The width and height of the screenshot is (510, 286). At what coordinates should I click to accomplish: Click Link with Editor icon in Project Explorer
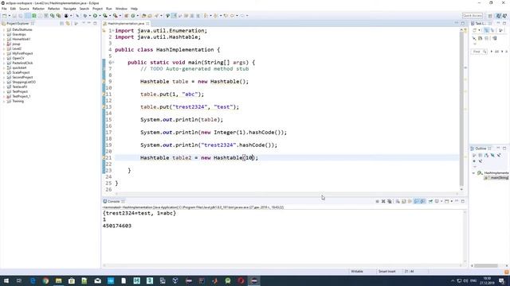coord(68,23)
